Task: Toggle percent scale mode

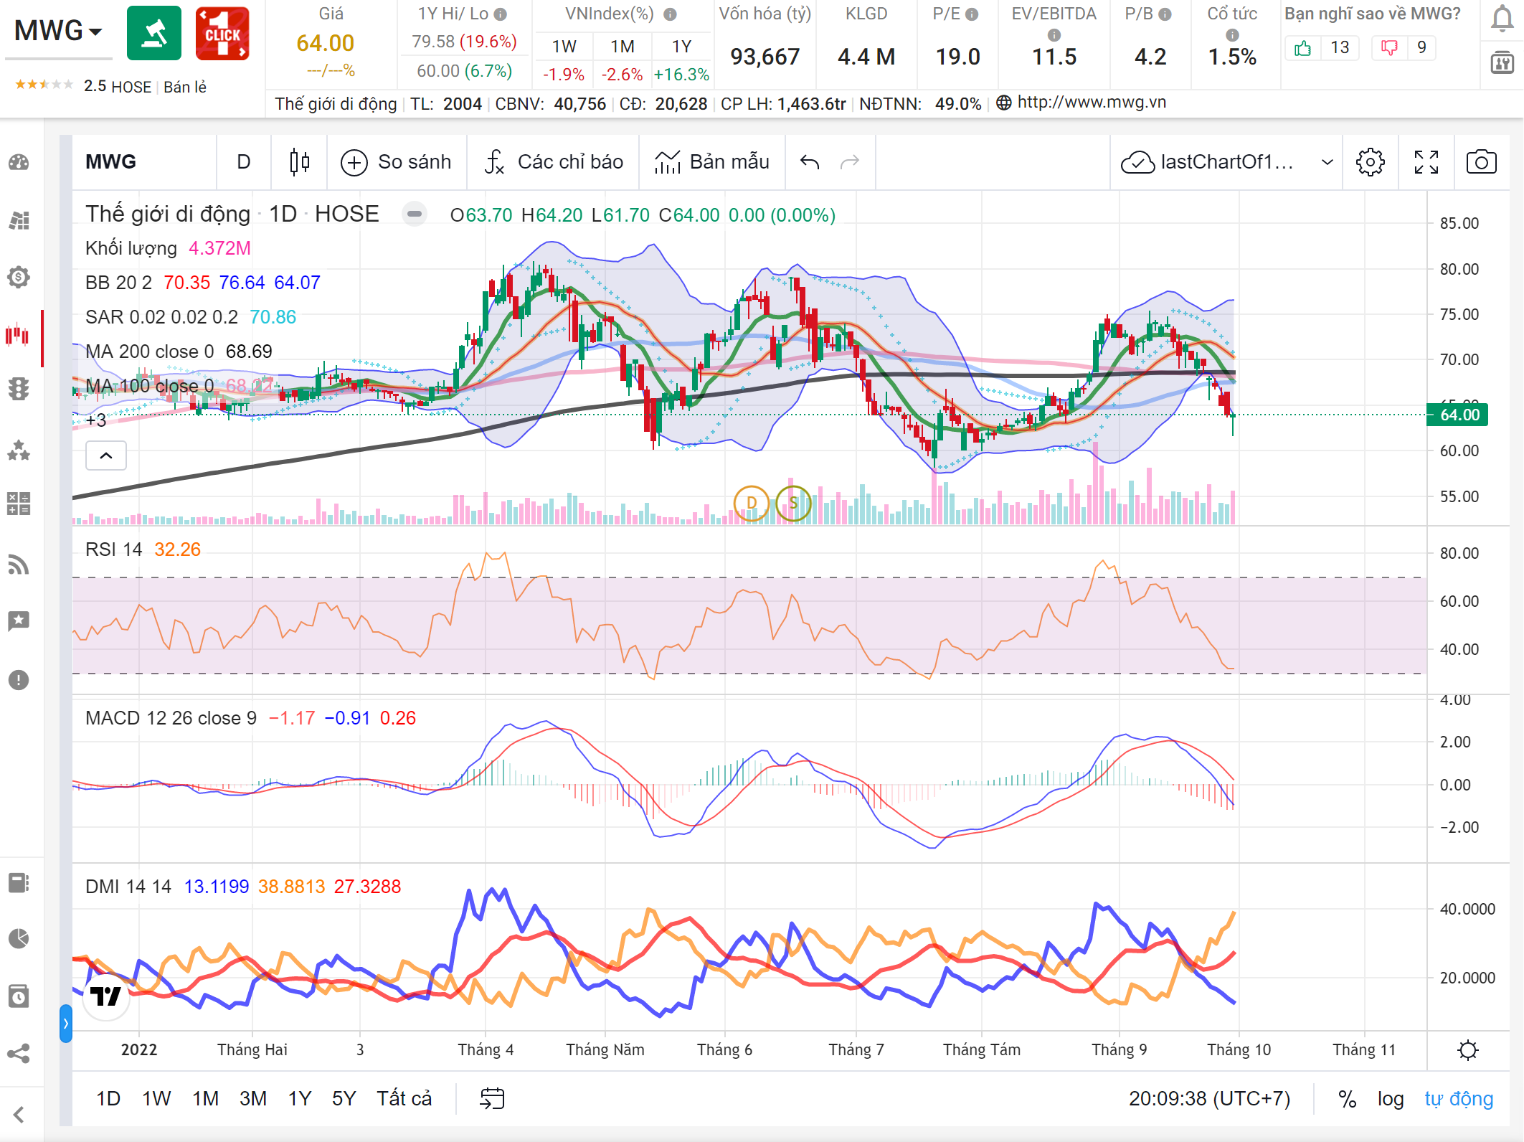Action: point(1347,1099)
